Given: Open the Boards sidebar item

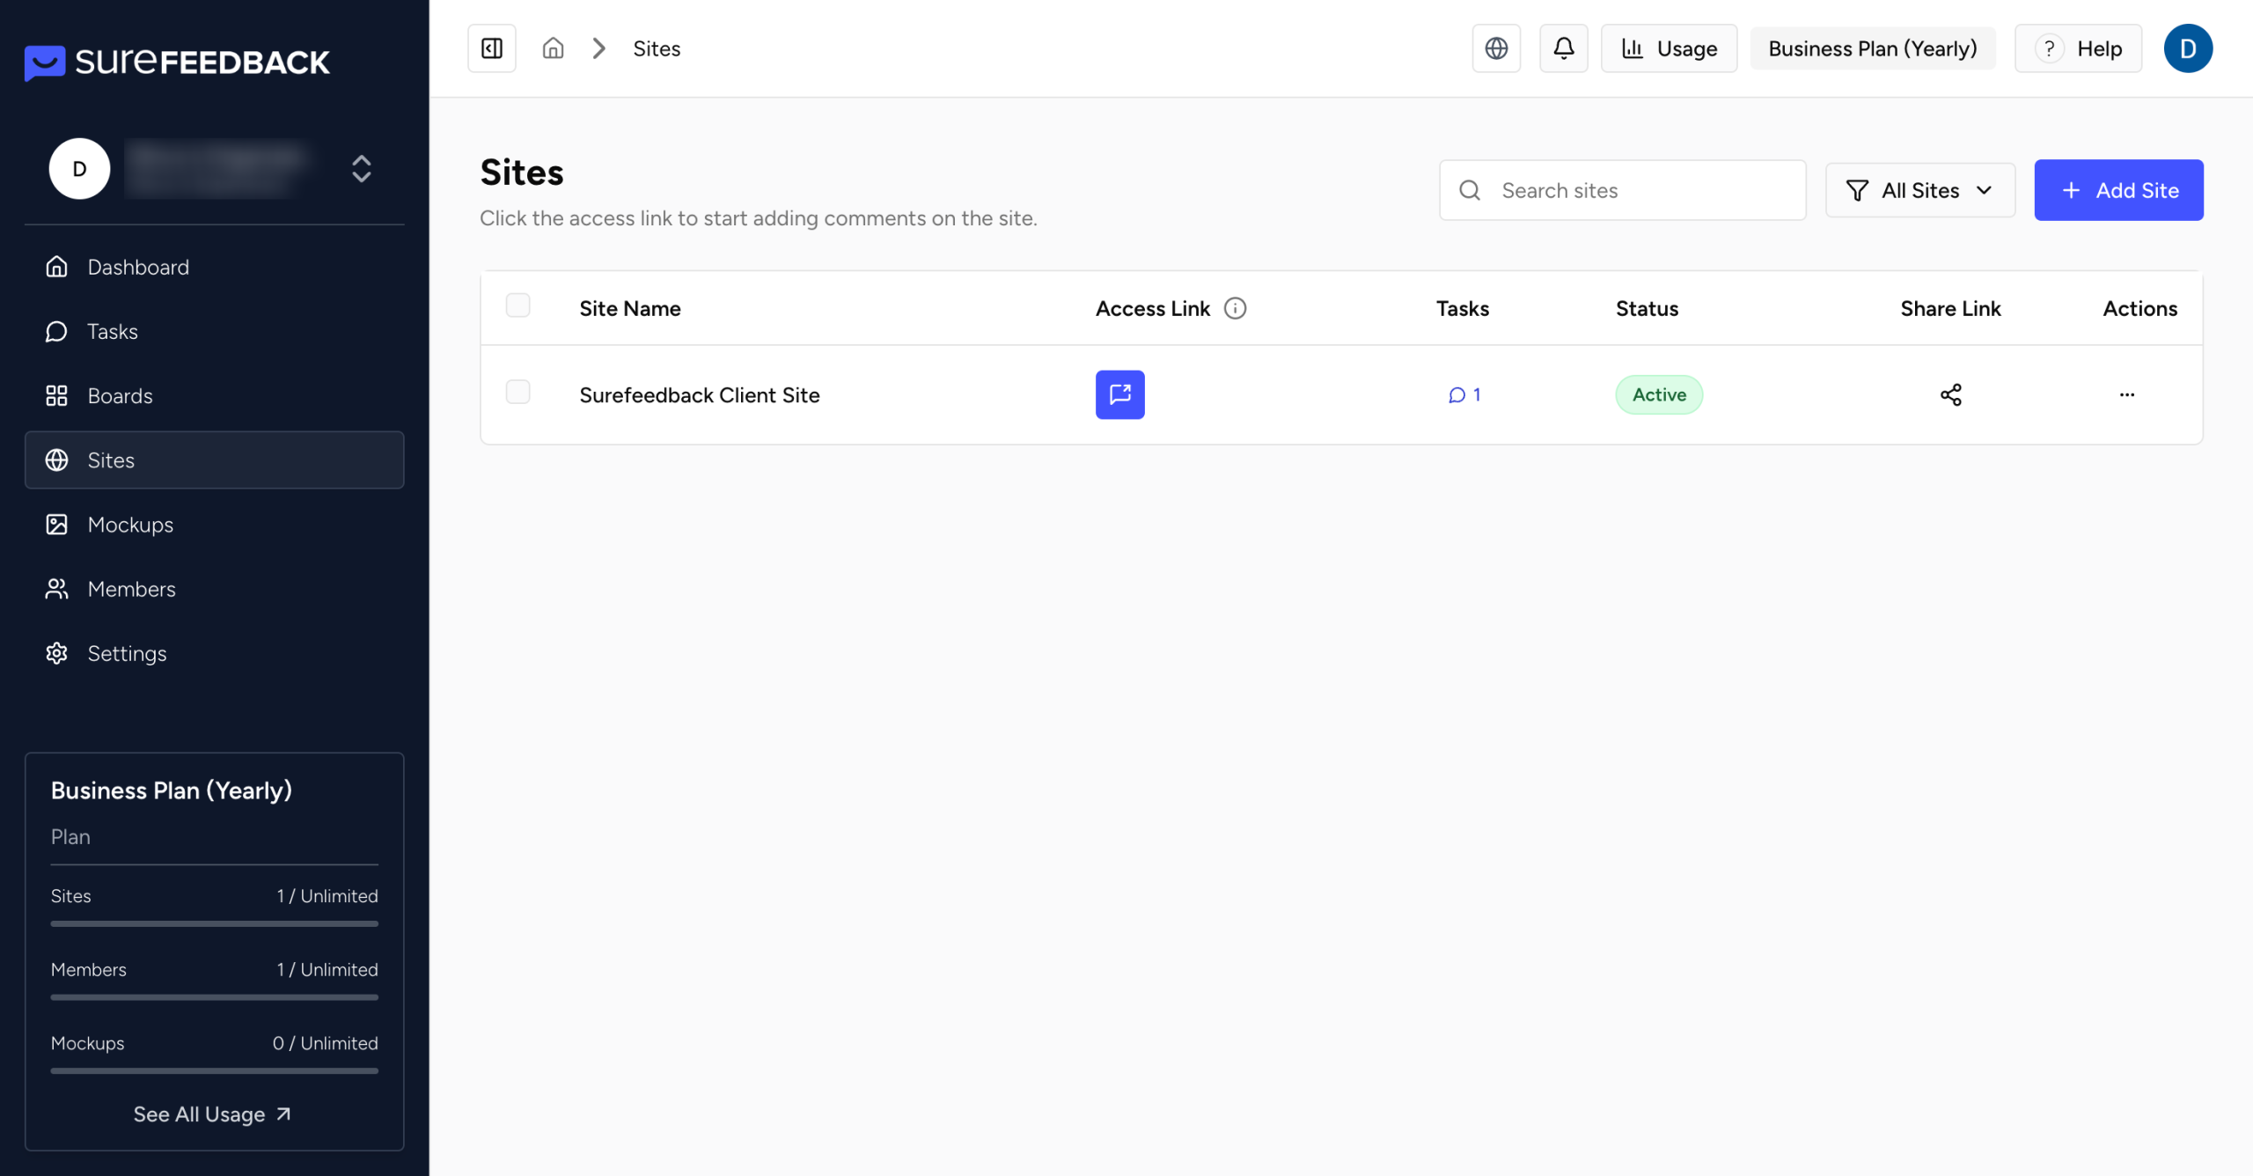Looking at the screenshot, I should 120,396.
